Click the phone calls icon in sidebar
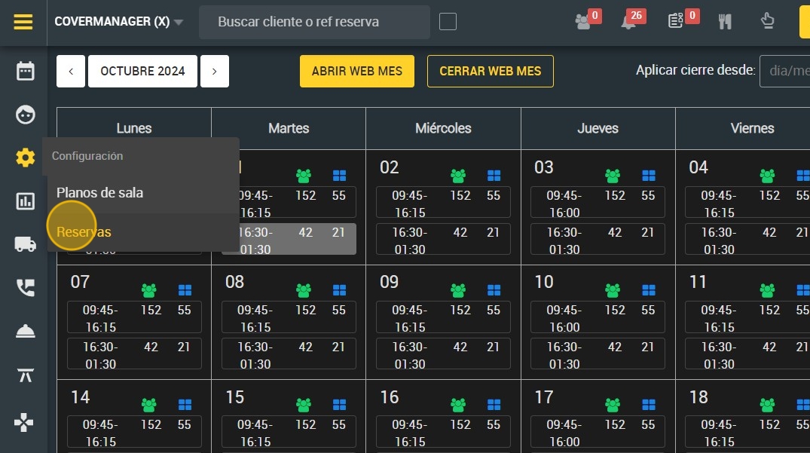 pyautogui.click(x=25, y=287)
